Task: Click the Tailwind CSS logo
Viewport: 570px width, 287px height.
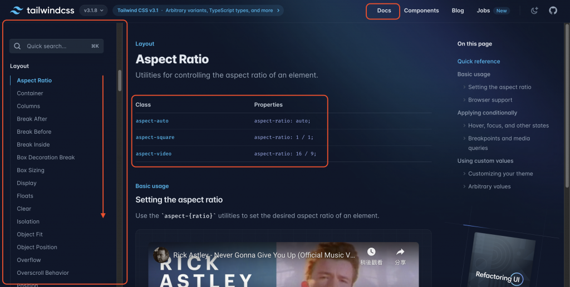Action: [x=42, y=10]
